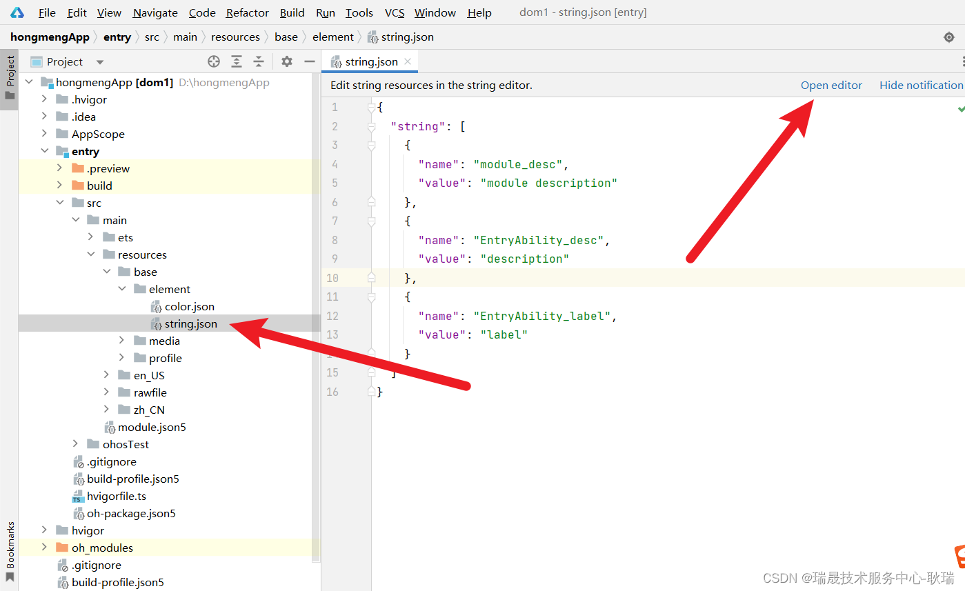Expand the ets folder
This screenshot has height=591, width=965.
tap(90, 237)
